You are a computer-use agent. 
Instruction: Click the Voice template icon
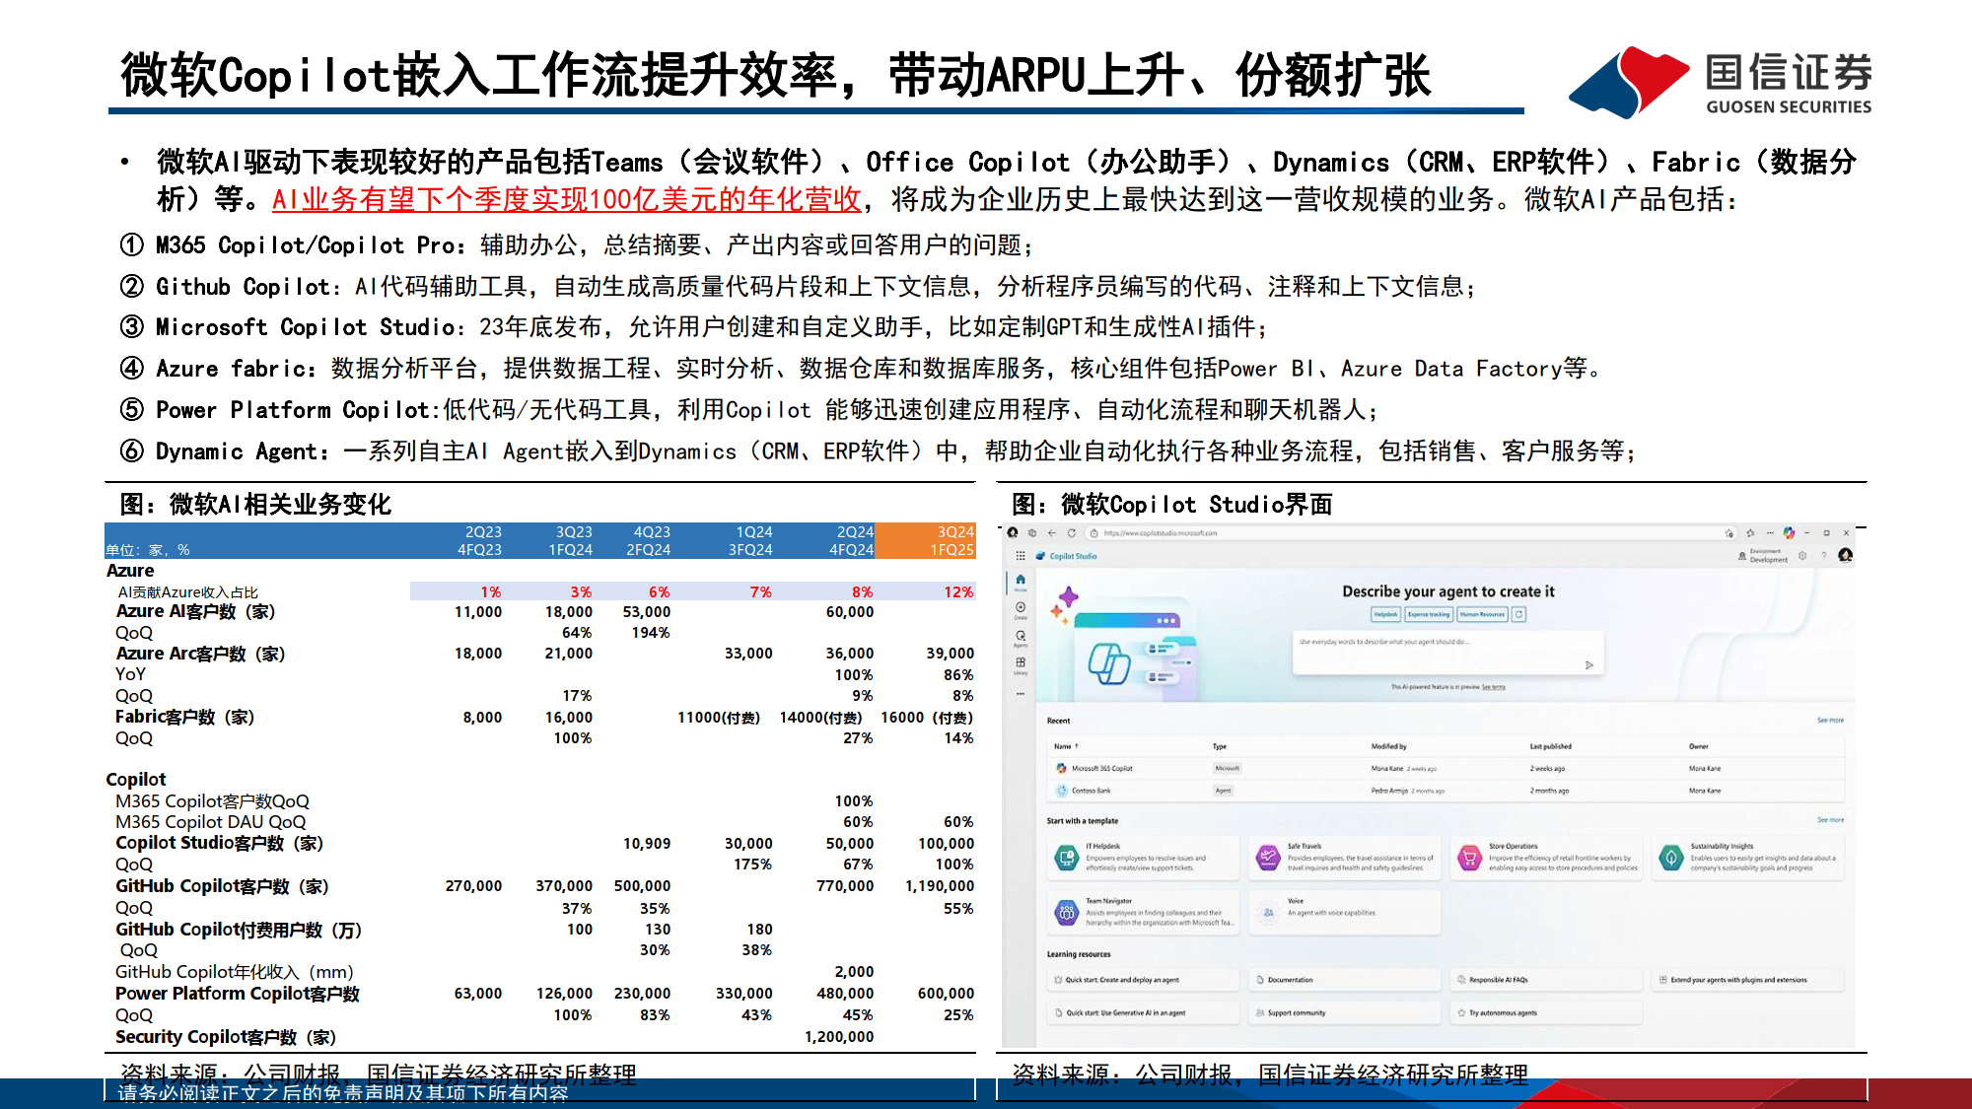(x=1268, y=913)
